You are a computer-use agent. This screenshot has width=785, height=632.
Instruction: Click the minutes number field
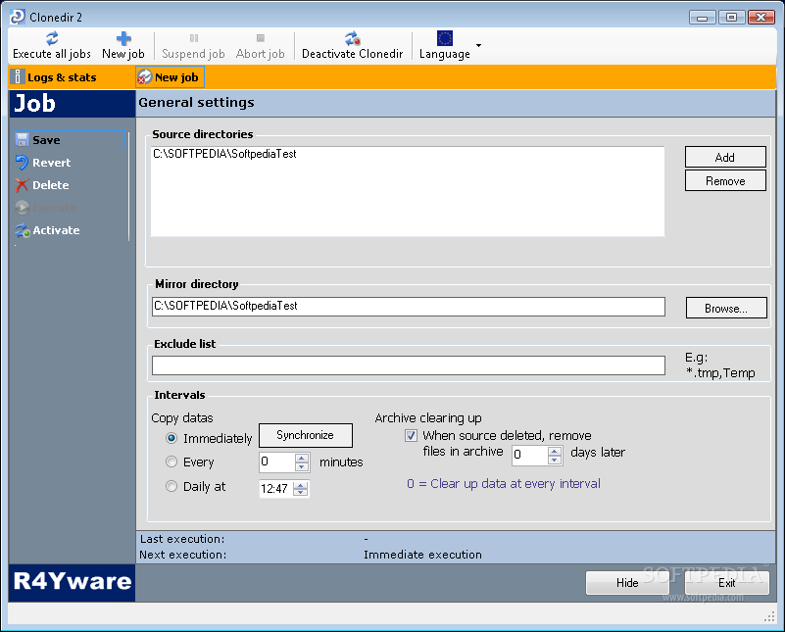[x=276, y=462]
